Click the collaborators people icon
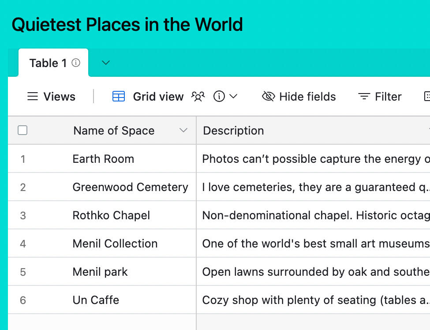The image size is (430, 330). pyautogui.click(x=198, y=97)
